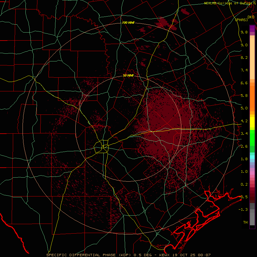The image size is (257, 257).
Task: Click the 9.0 value on the color scale
Action: [244, 45]
